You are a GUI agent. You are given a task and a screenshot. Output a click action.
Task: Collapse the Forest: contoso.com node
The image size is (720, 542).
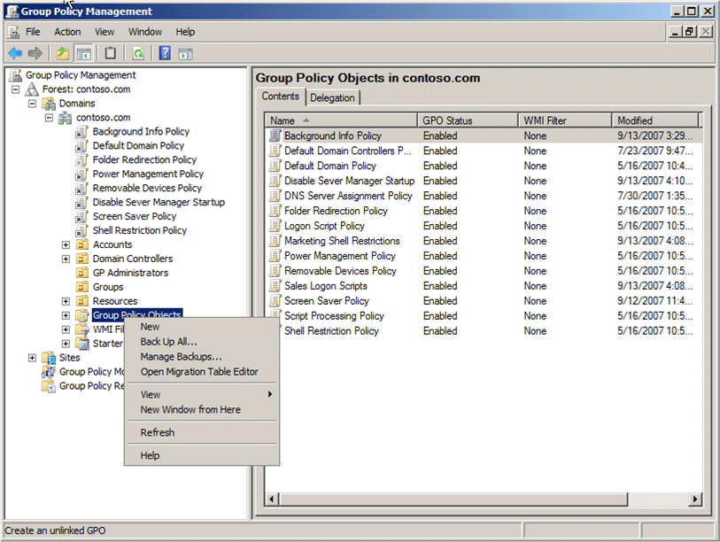[16, 89]
